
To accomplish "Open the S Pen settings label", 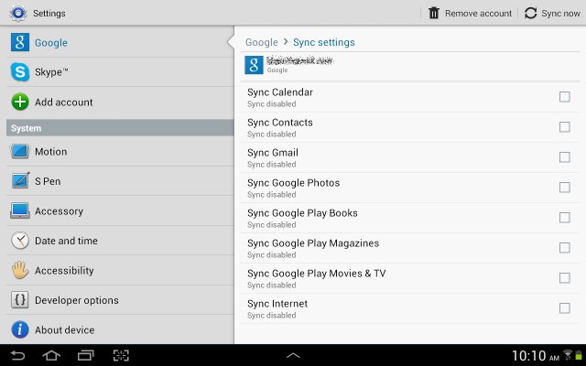I will tap(48, 181).
